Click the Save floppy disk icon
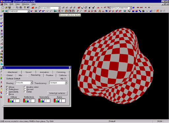The width and height of the screenshot is (169, 123). tap(10, 8)
